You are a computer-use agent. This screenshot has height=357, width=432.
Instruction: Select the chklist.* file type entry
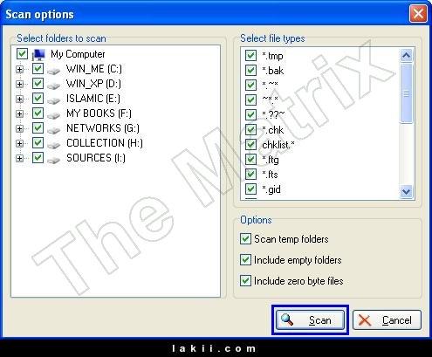pos(278,145)
